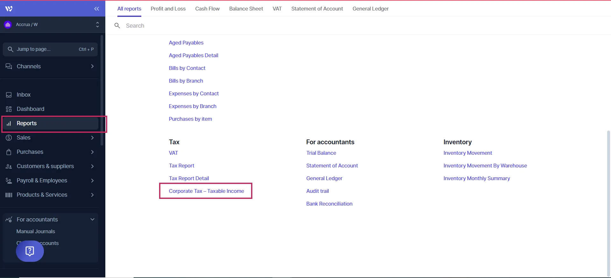This screenshot has width=611, height=278.
Task: Click the Dashboard grid icon
Action: (x=9, y=109)
